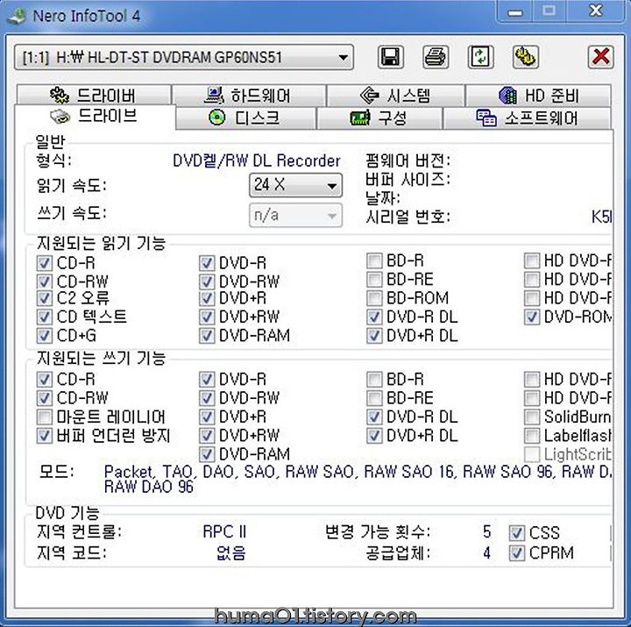Click the 시리얼 번호 label
631x627 pixels.
408,217
